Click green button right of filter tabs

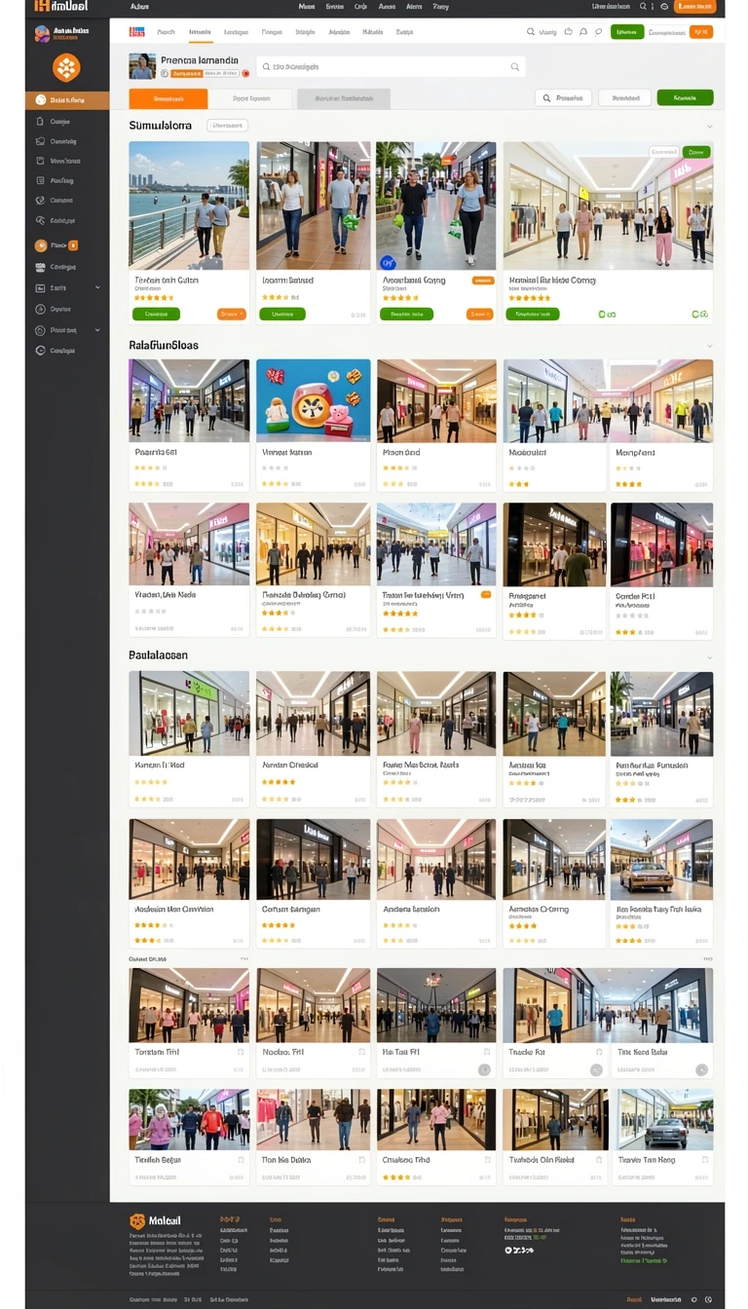[x=685, y=97]
